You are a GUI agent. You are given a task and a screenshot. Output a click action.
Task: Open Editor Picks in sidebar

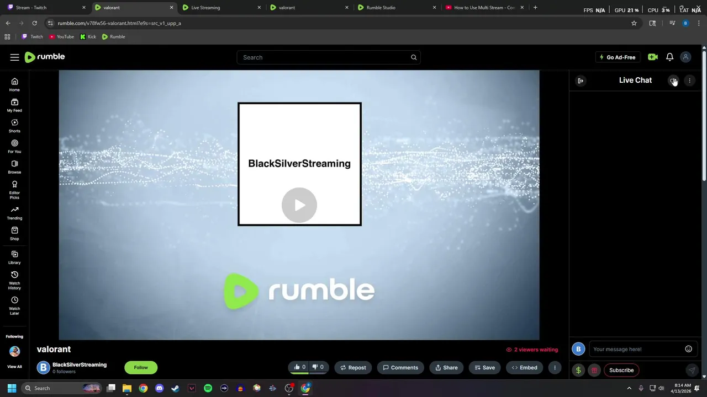14,190
